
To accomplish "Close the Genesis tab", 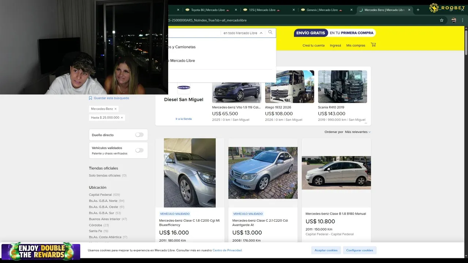I will click(x=351, y=10).
